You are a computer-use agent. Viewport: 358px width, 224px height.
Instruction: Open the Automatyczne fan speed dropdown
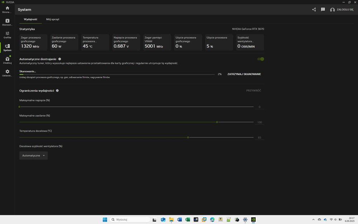coord(33,156)
